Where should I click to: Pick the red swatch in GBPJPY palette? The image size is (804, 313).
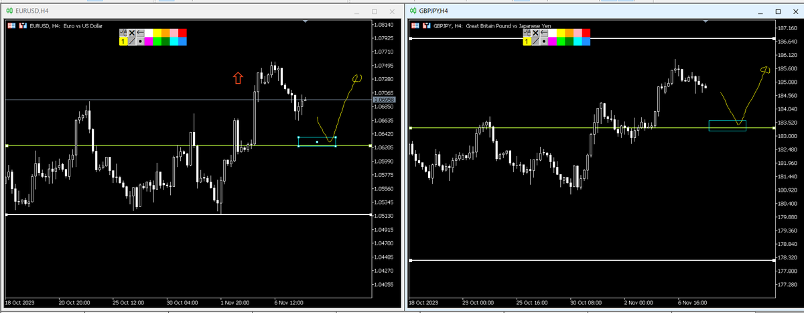tap(586, 33)
